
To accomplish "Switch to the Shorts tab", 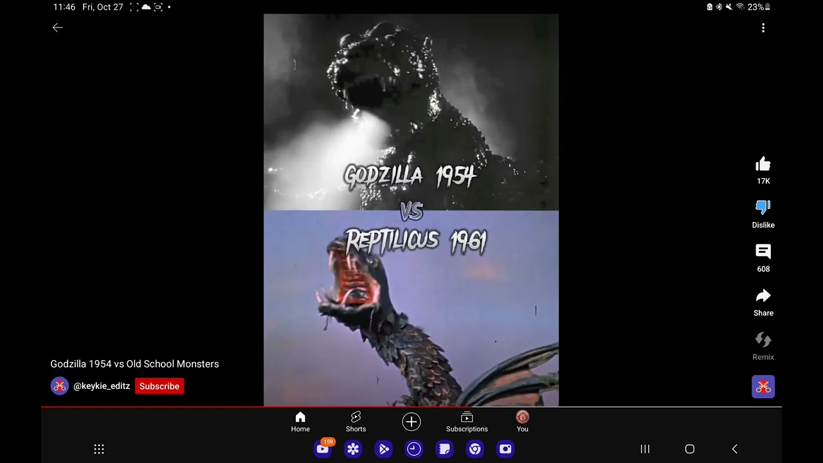I will [x=356, y=422].
